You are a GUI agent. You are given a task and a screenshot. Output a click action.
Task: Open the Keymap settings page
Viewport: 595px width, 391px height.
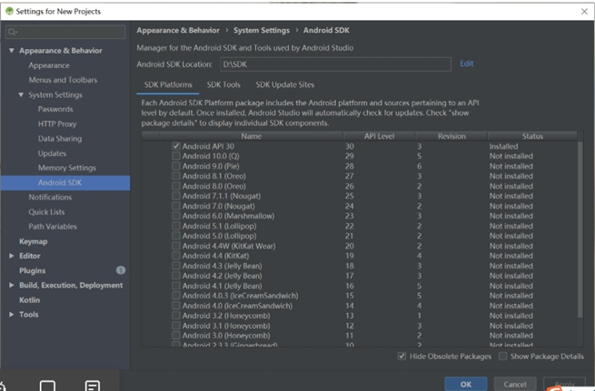pyautogui.click(x=34, y=241)
